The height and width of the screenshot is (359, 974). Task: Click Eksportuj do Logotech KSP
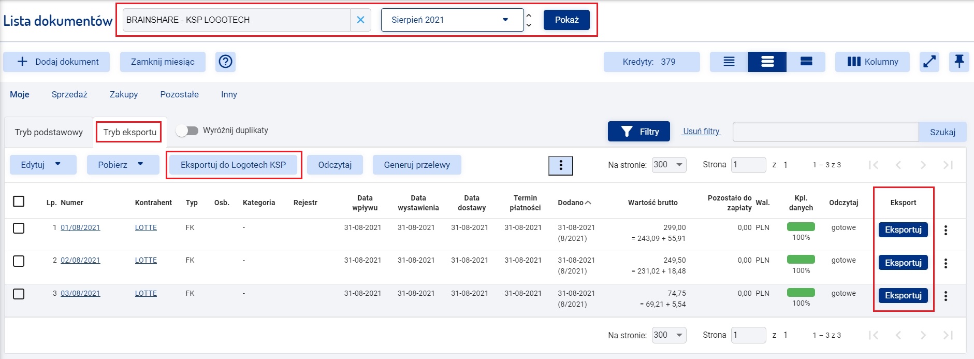[x=234, y=165]
